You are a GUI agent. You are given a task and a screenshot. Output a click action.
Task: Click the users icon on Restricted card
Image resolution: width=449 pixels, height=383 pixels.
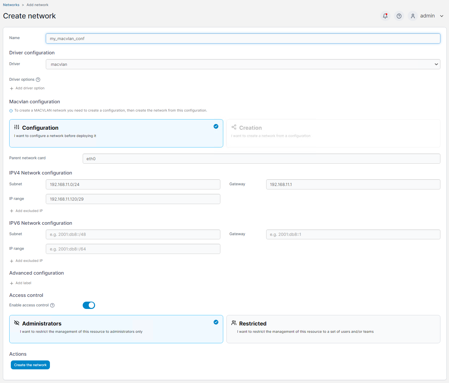tap(234, 323)
